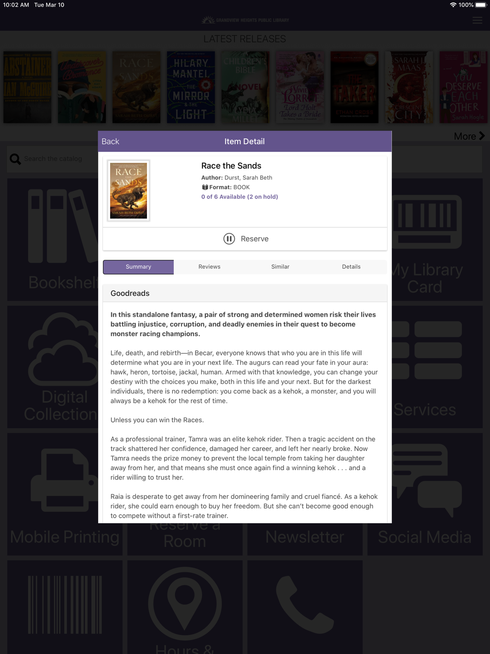Open availability link 0 of 6 Available

(x=240, y=197)
